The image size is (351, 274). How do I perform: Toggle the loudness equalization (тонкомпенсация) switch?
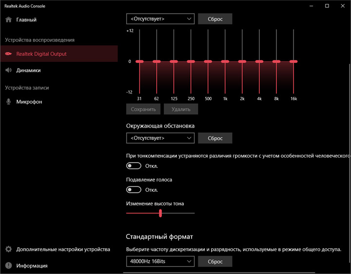[134, 166]
